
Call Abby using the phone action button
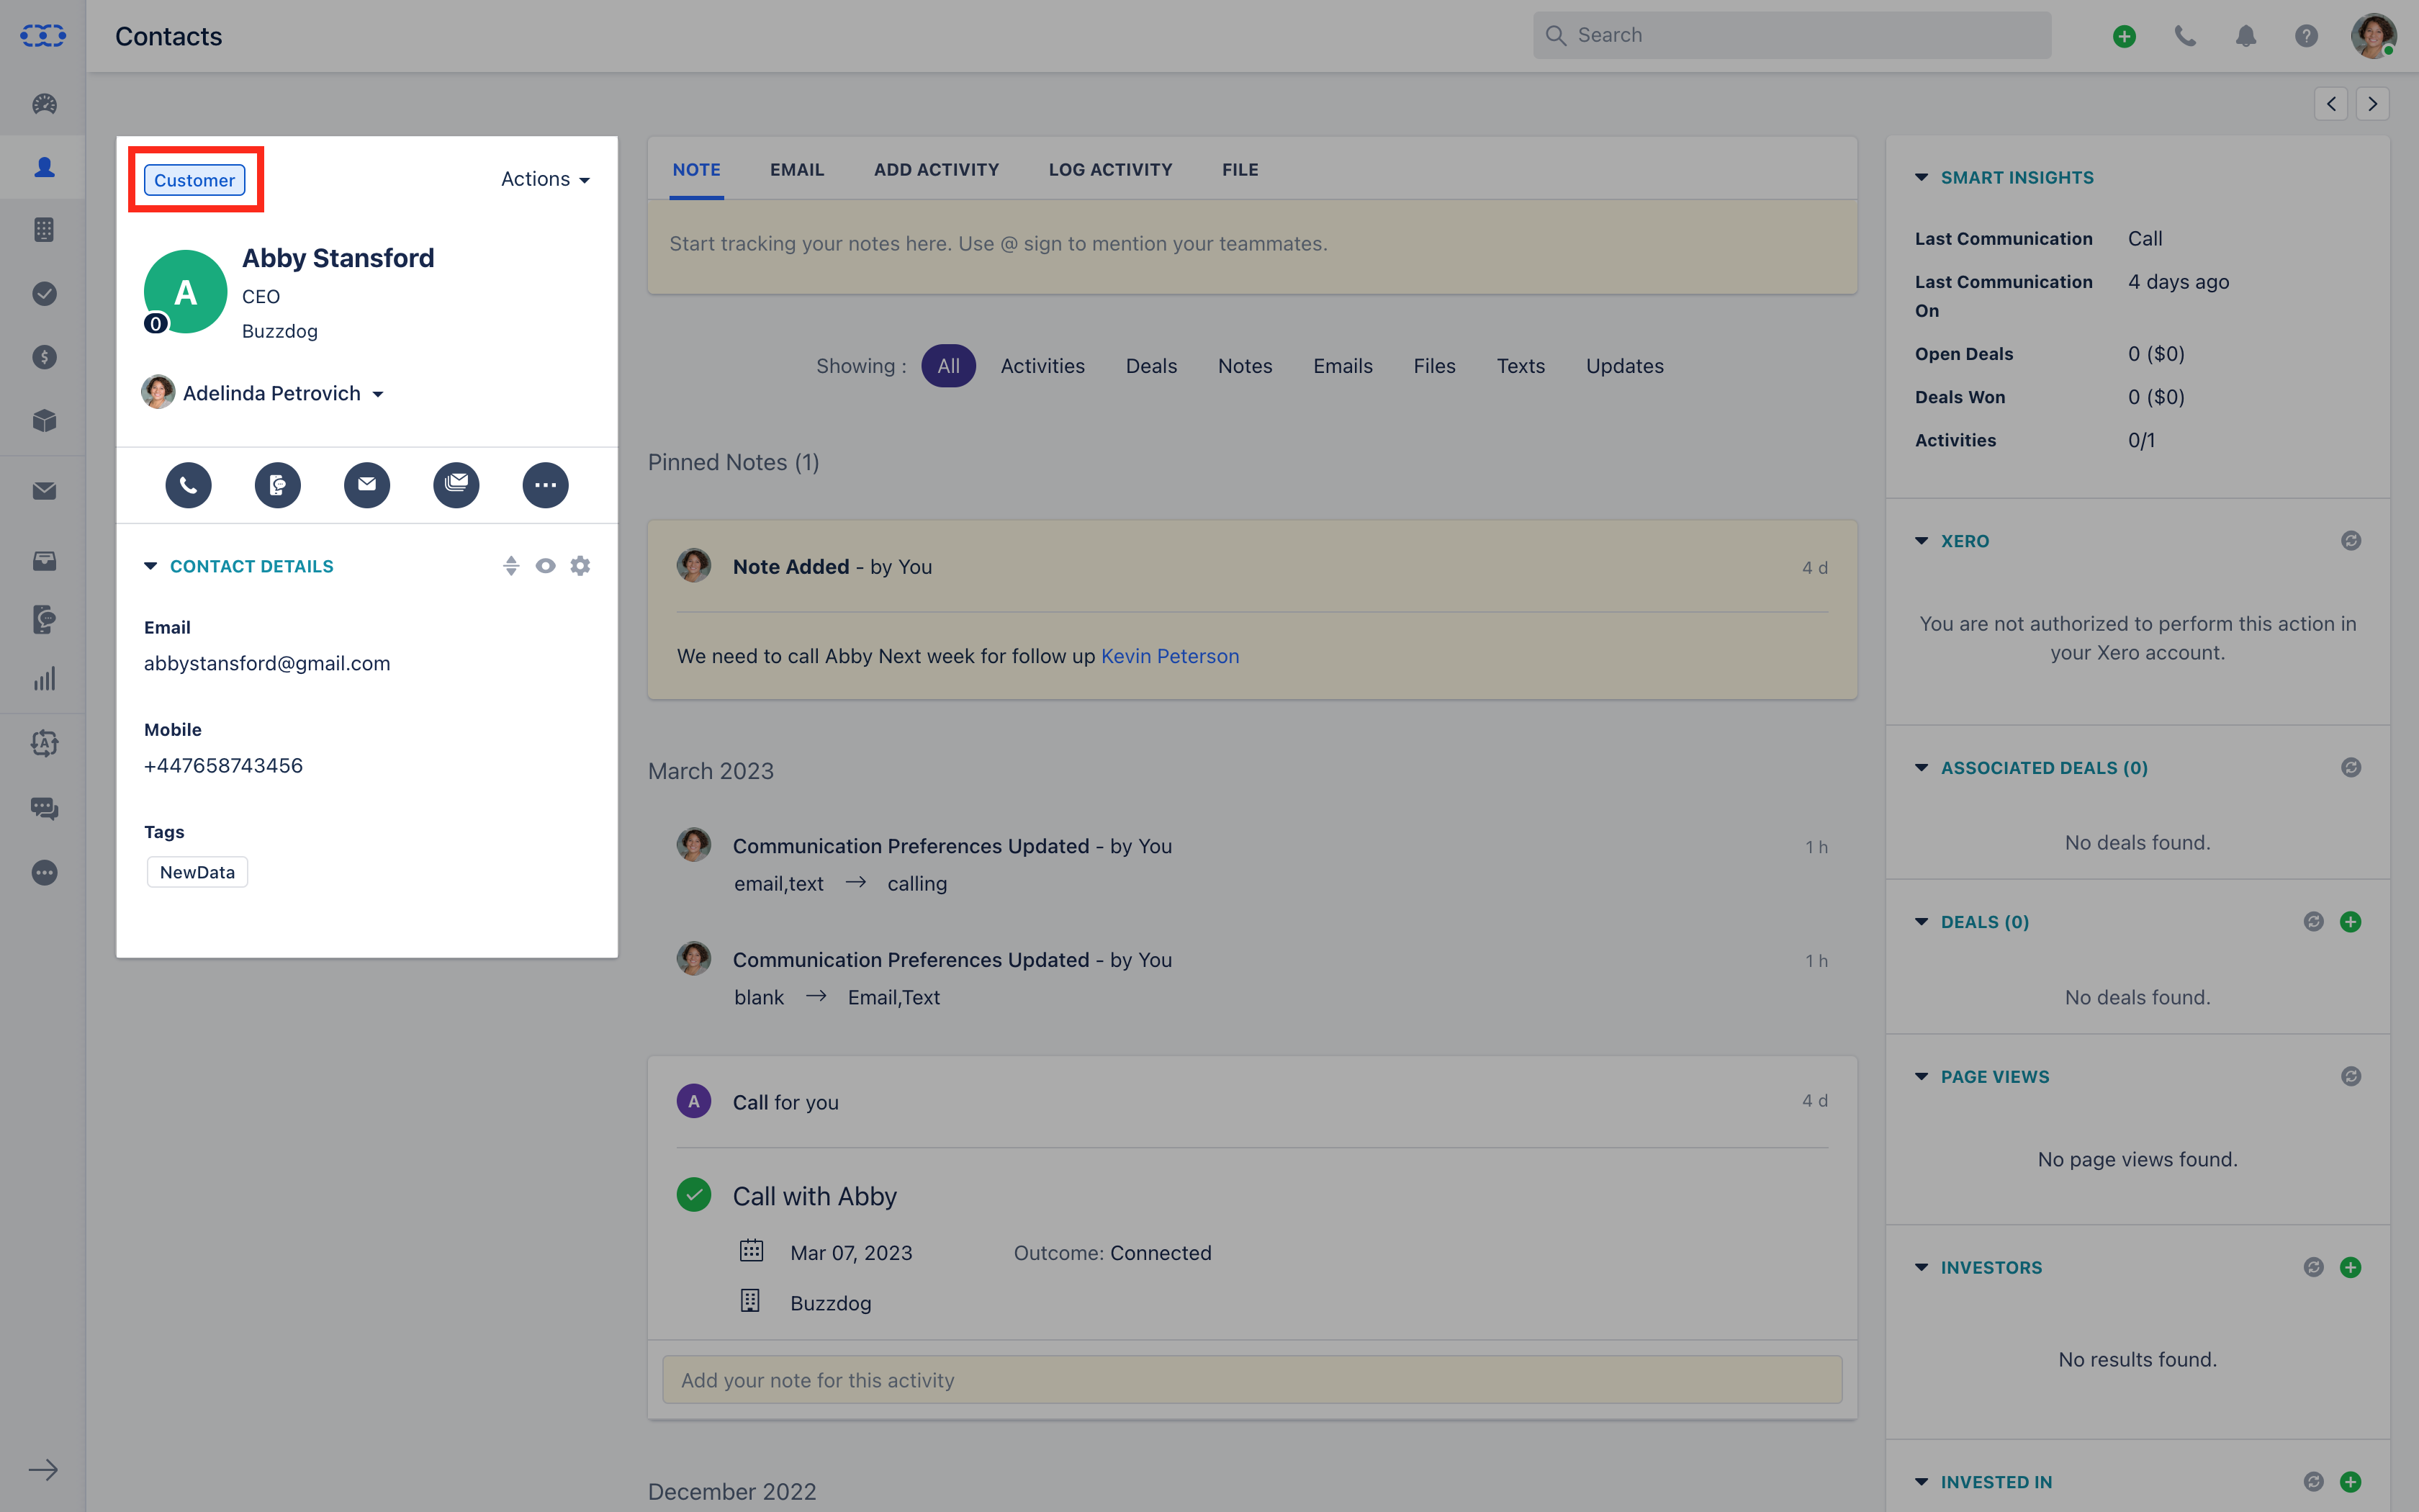click(188, 485)
